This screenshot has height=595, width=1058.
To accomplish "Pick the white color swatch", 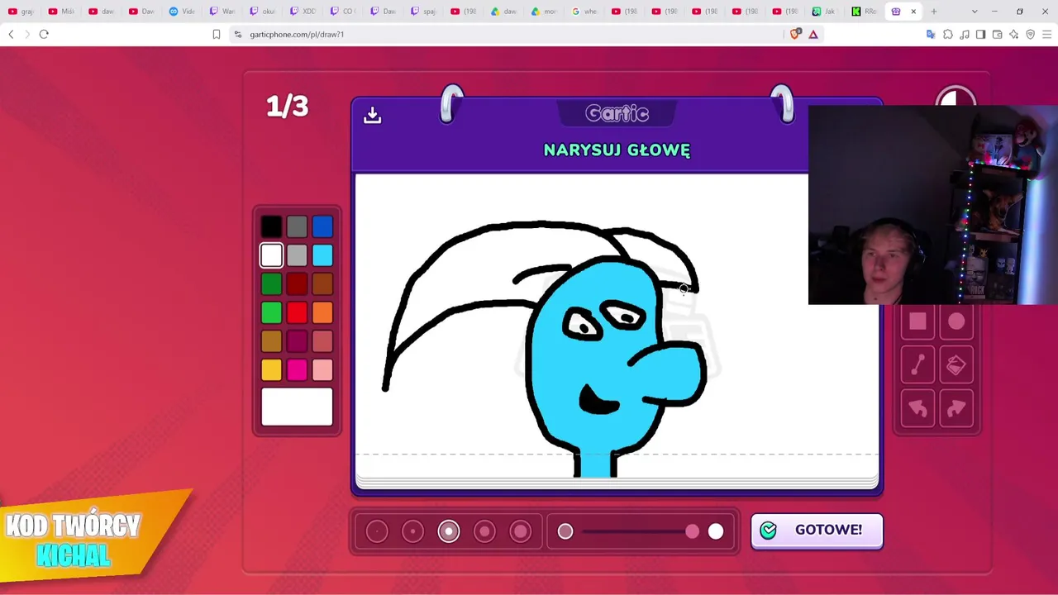I will coord(271,255).
